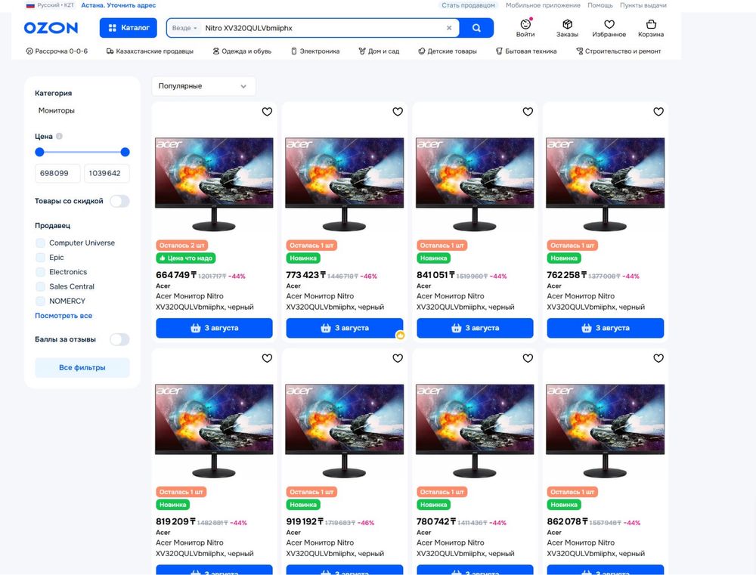Check the NOMERCY seller box
This screenshot has height=575, width=756.
(41, 301)
